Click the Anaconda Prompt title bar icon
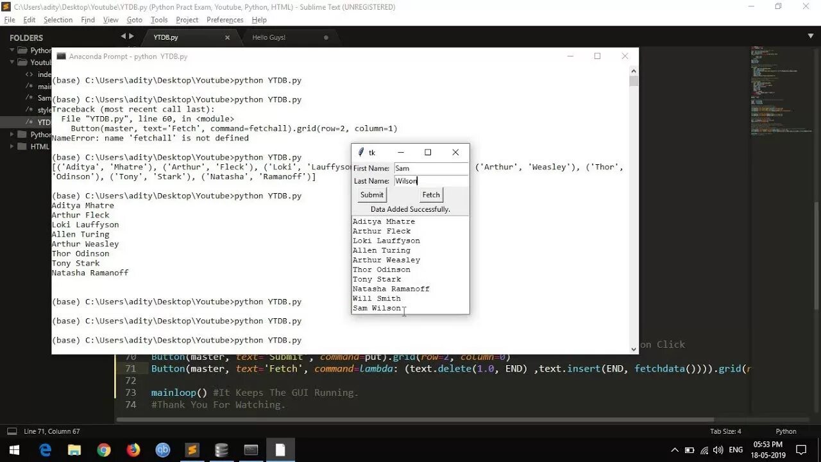This screenshot has height=462, width=821. (62, 56)
